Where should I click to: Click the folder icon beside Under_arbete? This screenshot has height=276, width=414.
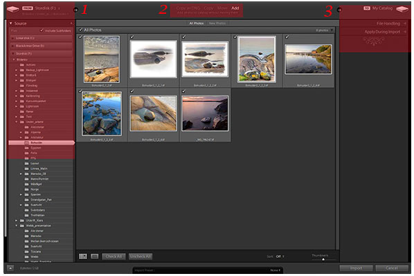(x=22, y=122)
